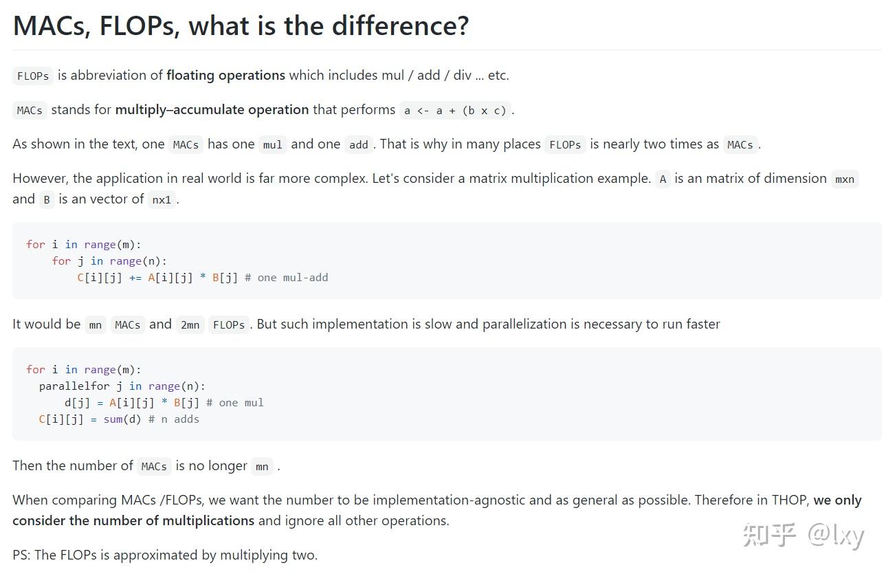
Task: Click the bold "floating operations" text
Action: 225,75
